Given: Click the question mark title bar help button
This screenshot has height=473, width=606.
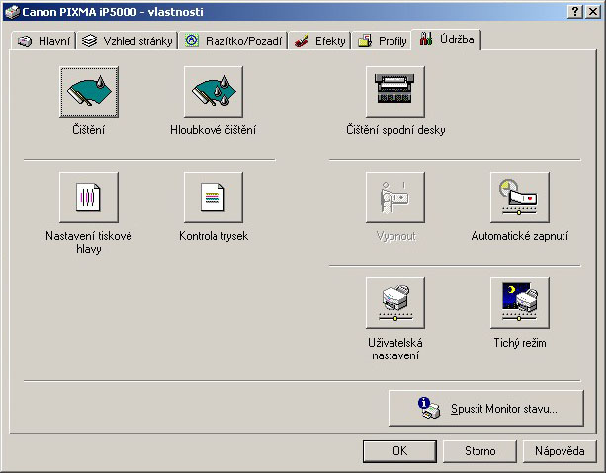Looking at the screenshot, I should (574, 9).
